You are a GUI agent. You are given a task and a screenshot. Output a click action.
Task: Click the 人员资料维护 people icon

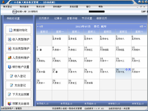9,58
